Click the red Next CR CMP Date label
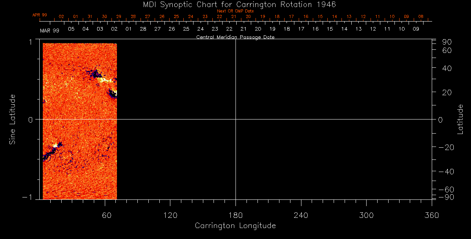471x239 pixels. 235,11
